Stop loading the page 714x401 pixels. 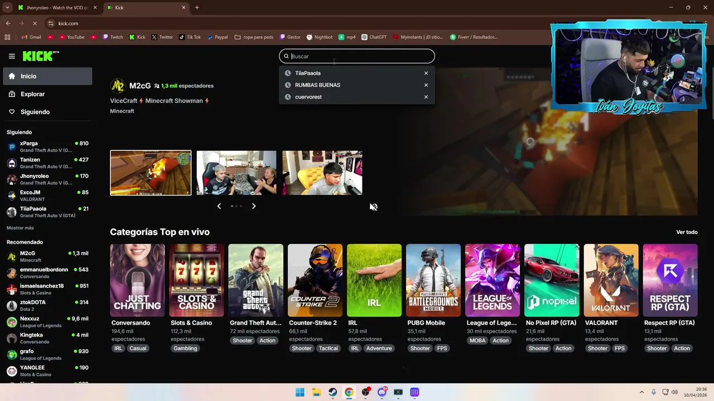pos(35,23)
